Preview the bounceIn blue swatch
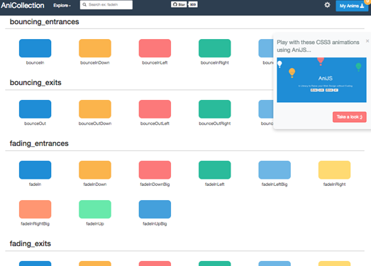This screenshot has width=371, height=266. pos(35,48)
